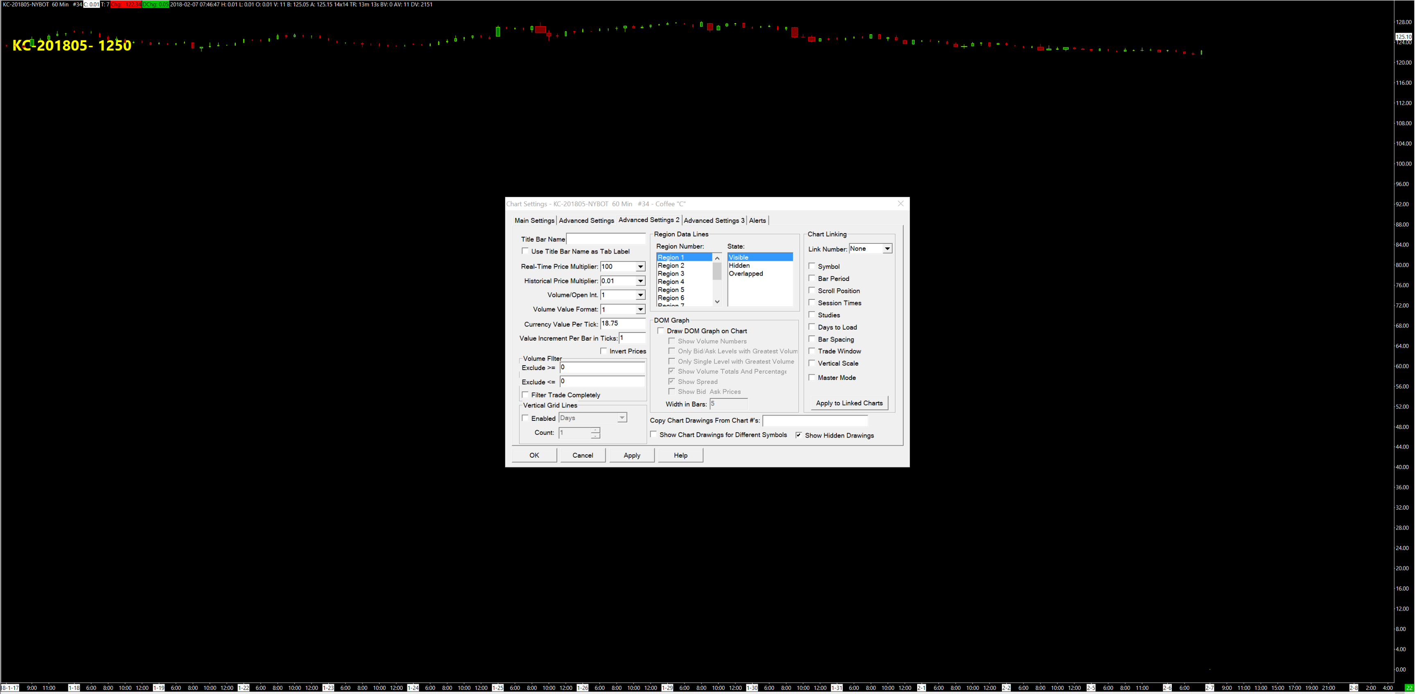This screenshot has height=694, width=1415.
Task: Choose Hidden state in State list
Action: pos(739,265)
